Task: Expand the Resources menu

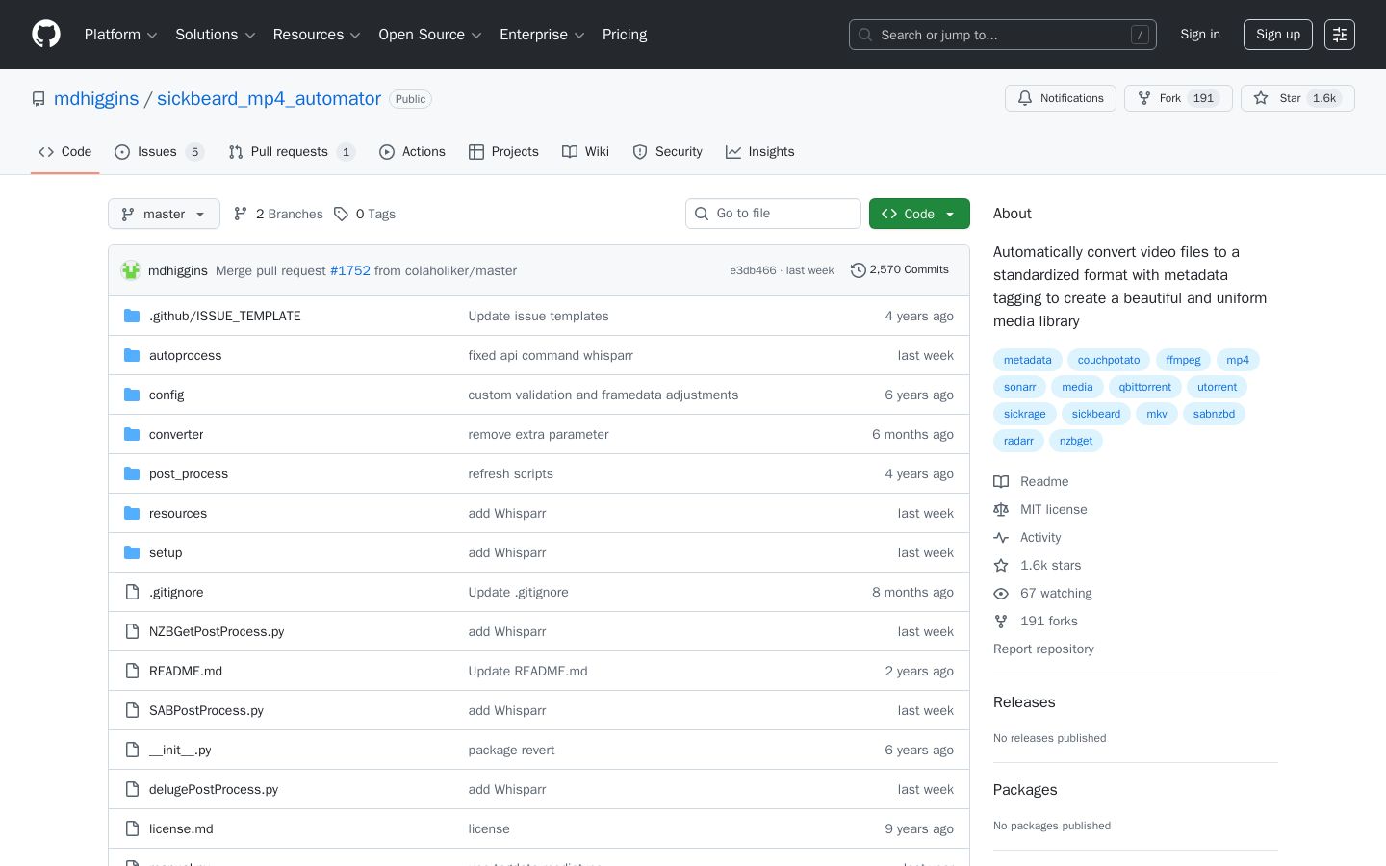Action: 317,35
